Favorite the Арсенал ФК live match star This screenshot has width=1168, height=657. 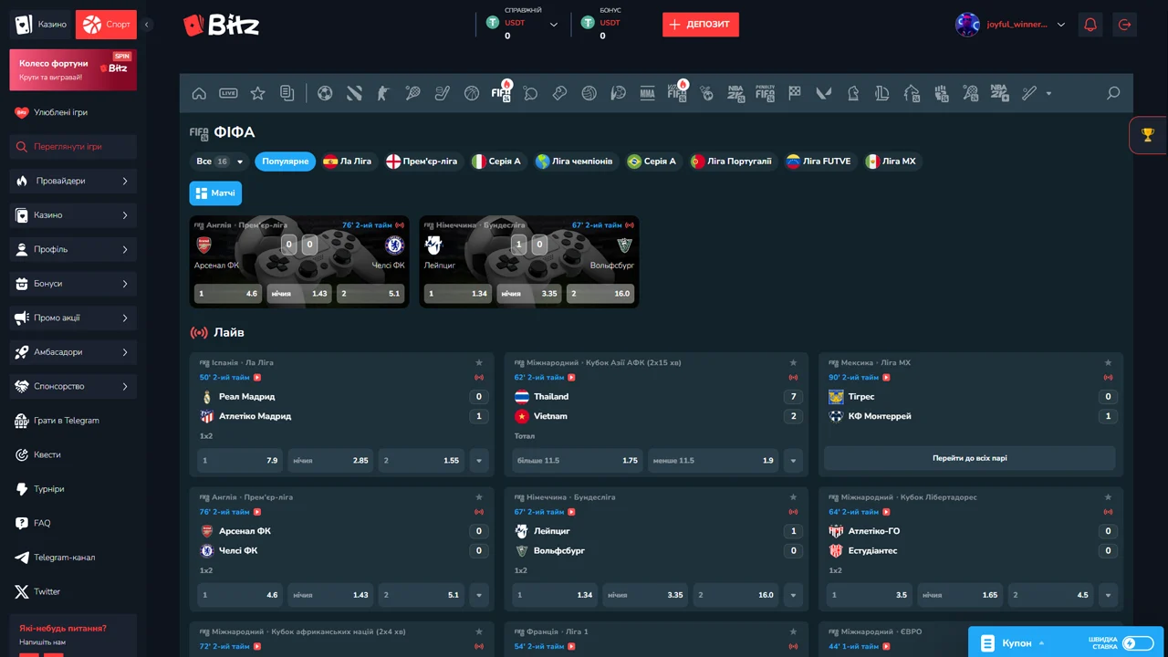coord(479,497)
